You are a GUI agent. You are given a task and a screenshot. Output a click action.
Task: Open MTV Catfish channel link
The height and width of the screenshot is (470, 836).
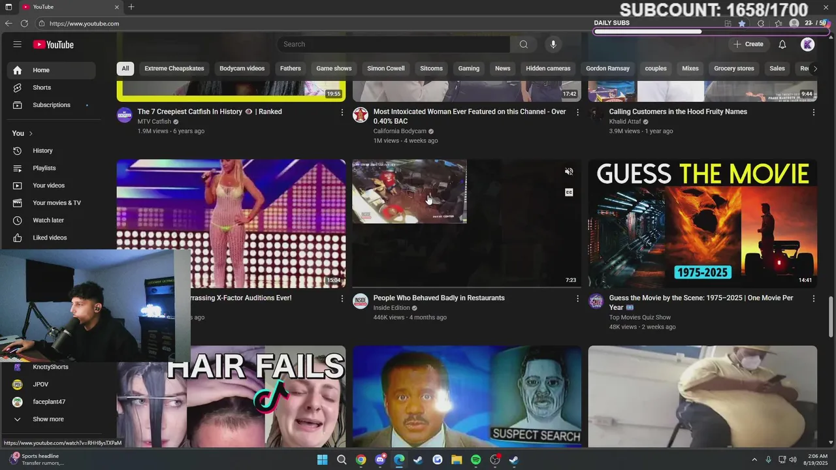[154, 121]
